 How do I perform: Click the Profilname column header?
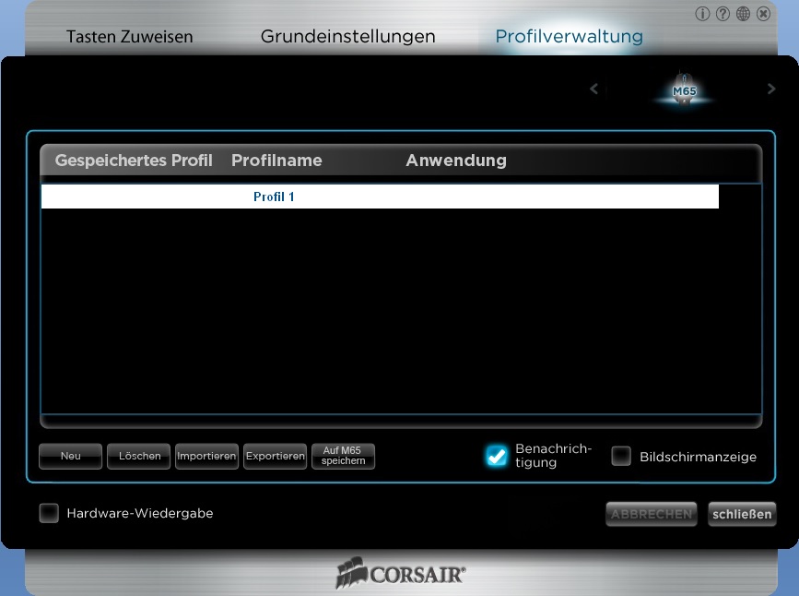tap(276, 161)
